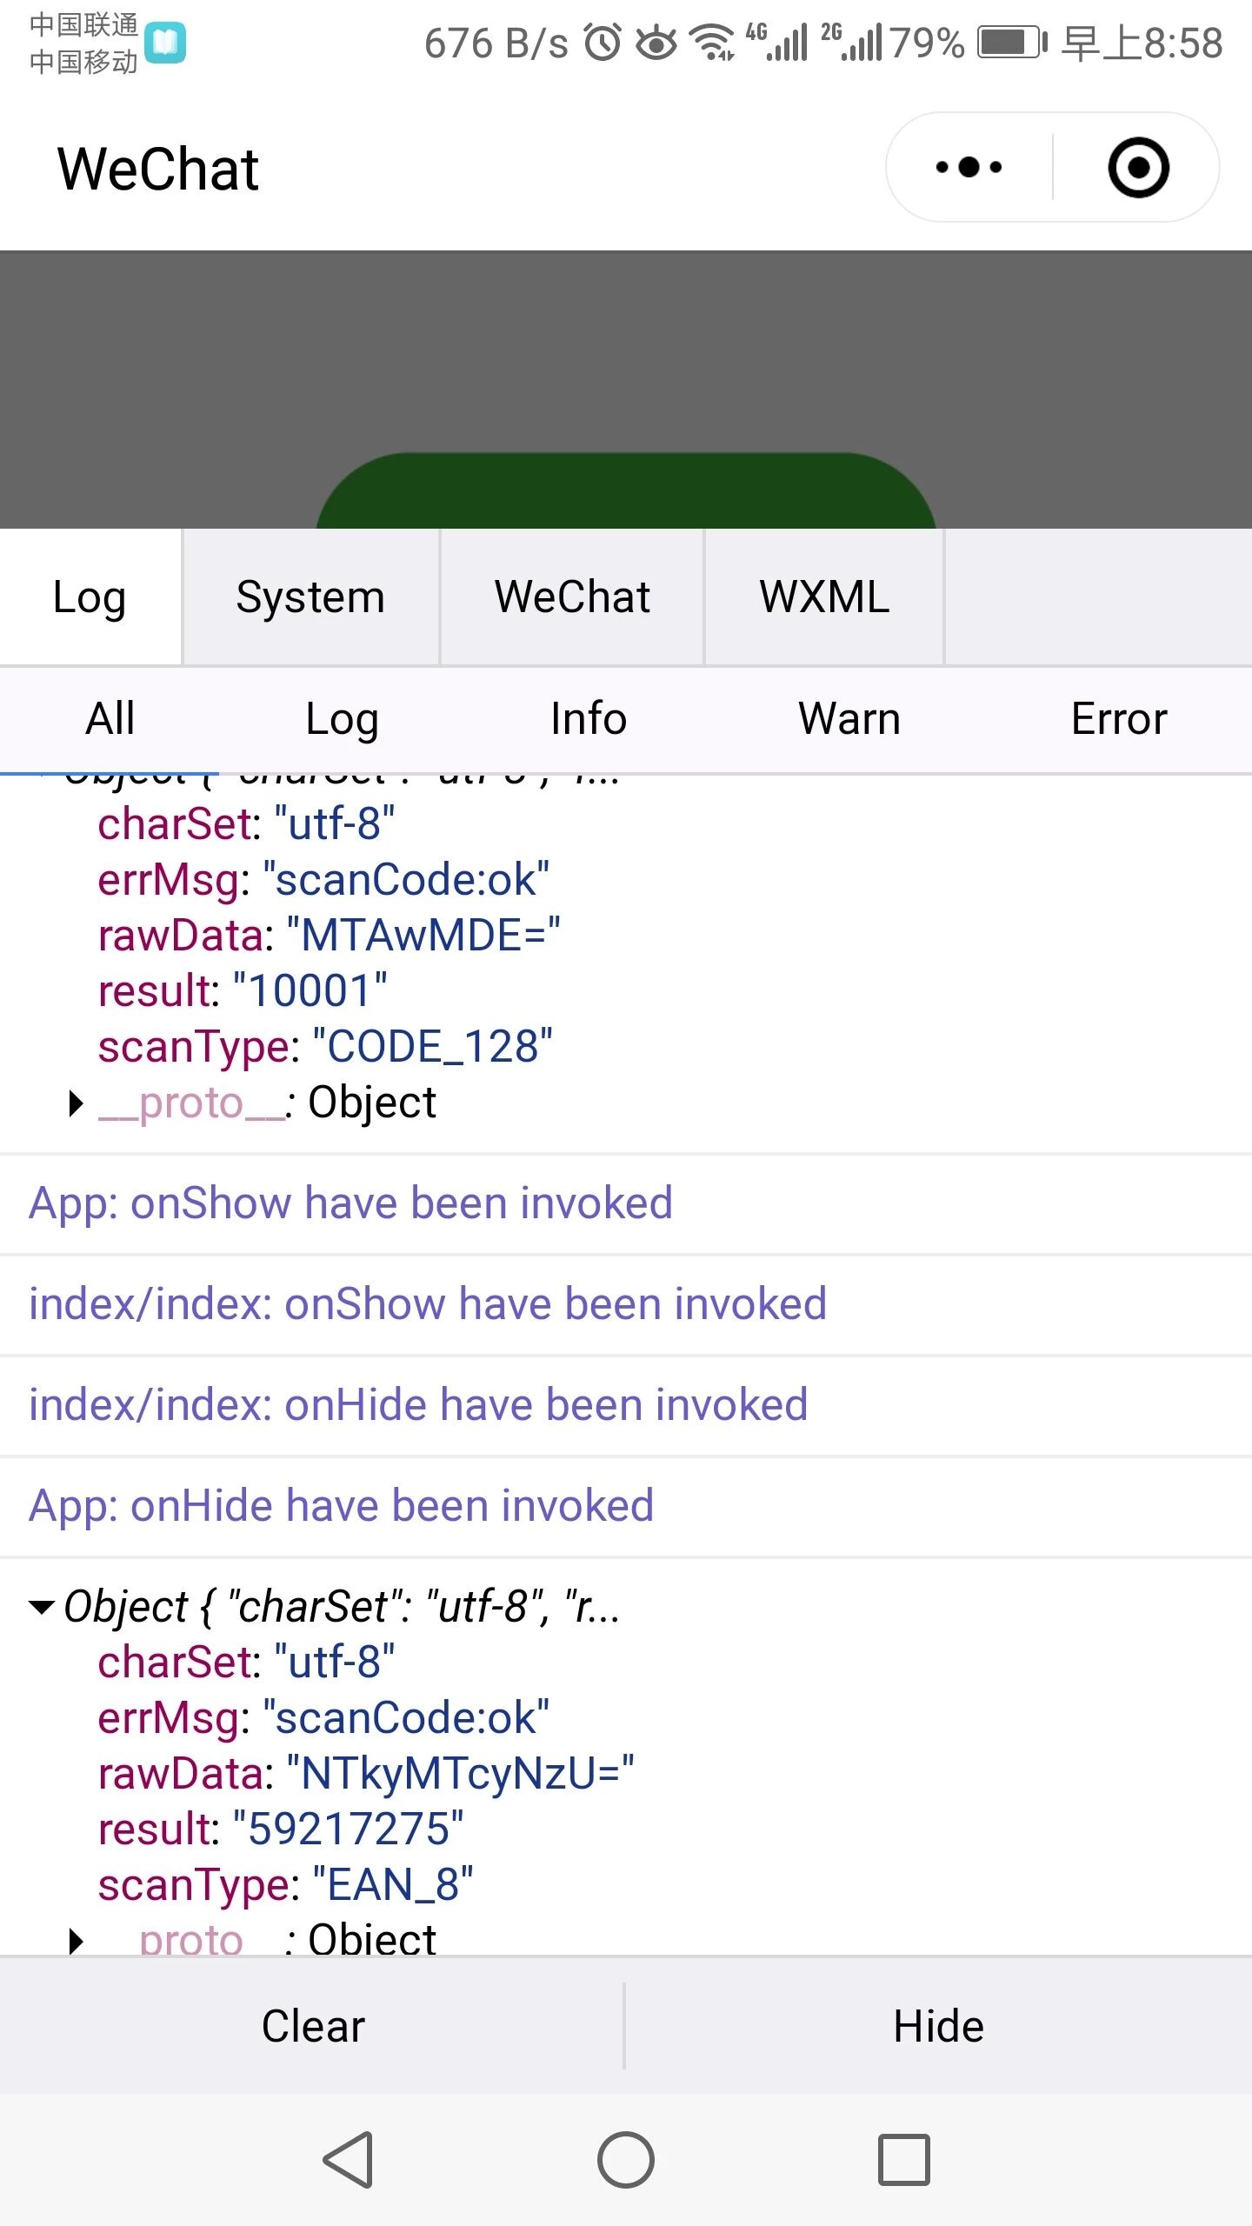Open the mini program three-dot menu
This screenshot has height=2226, width=1252.
pyautogui.click(x=969, y=167)
